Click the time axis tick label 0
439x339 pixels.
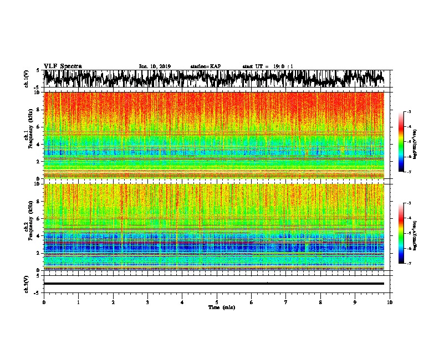[x=44, y=302]
